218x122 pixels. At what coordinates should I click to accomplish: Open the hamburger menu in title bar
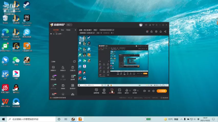tap(156, 25)
